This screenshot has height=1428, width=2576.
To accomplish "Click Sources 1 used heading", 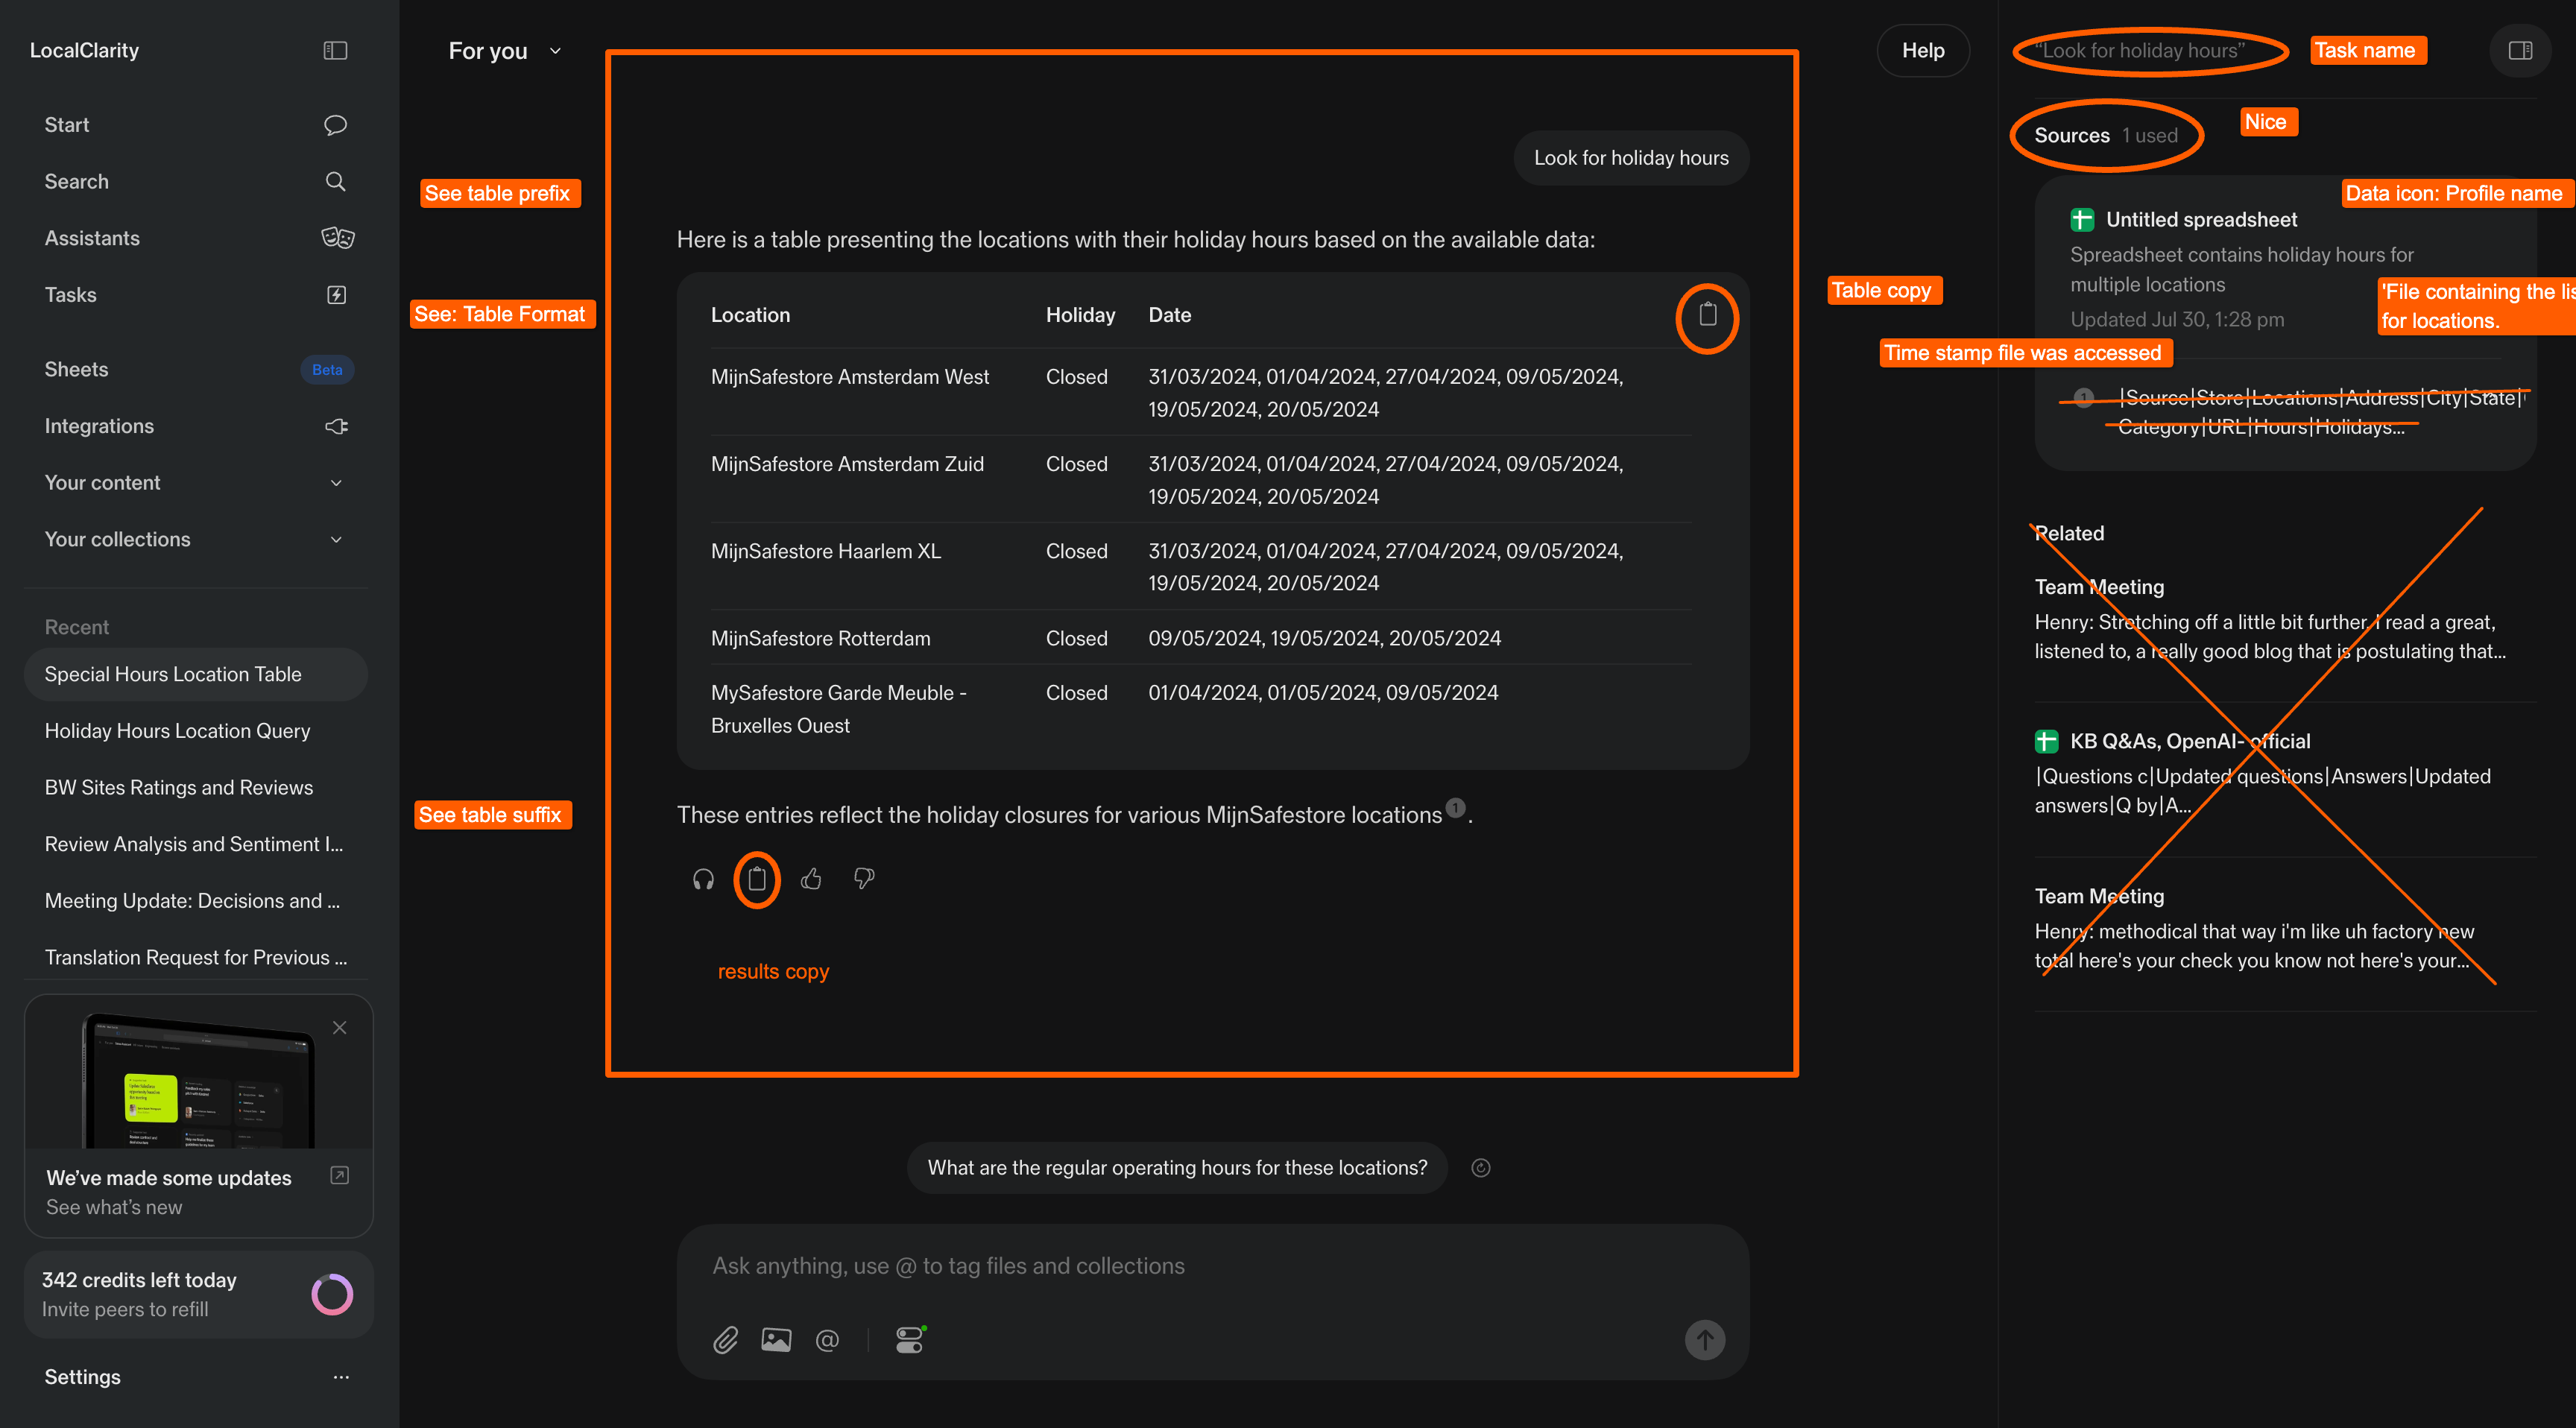I will [2105, 135].
